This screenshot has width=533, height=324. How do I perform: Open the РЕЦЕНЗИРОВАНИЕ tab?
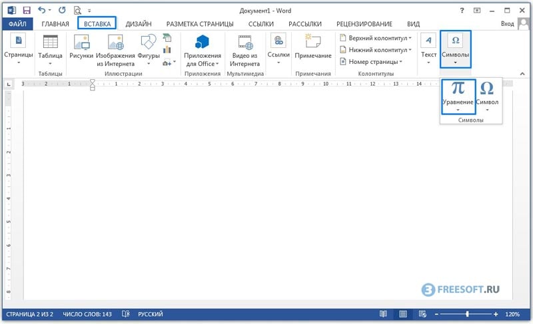click(364, 24)
